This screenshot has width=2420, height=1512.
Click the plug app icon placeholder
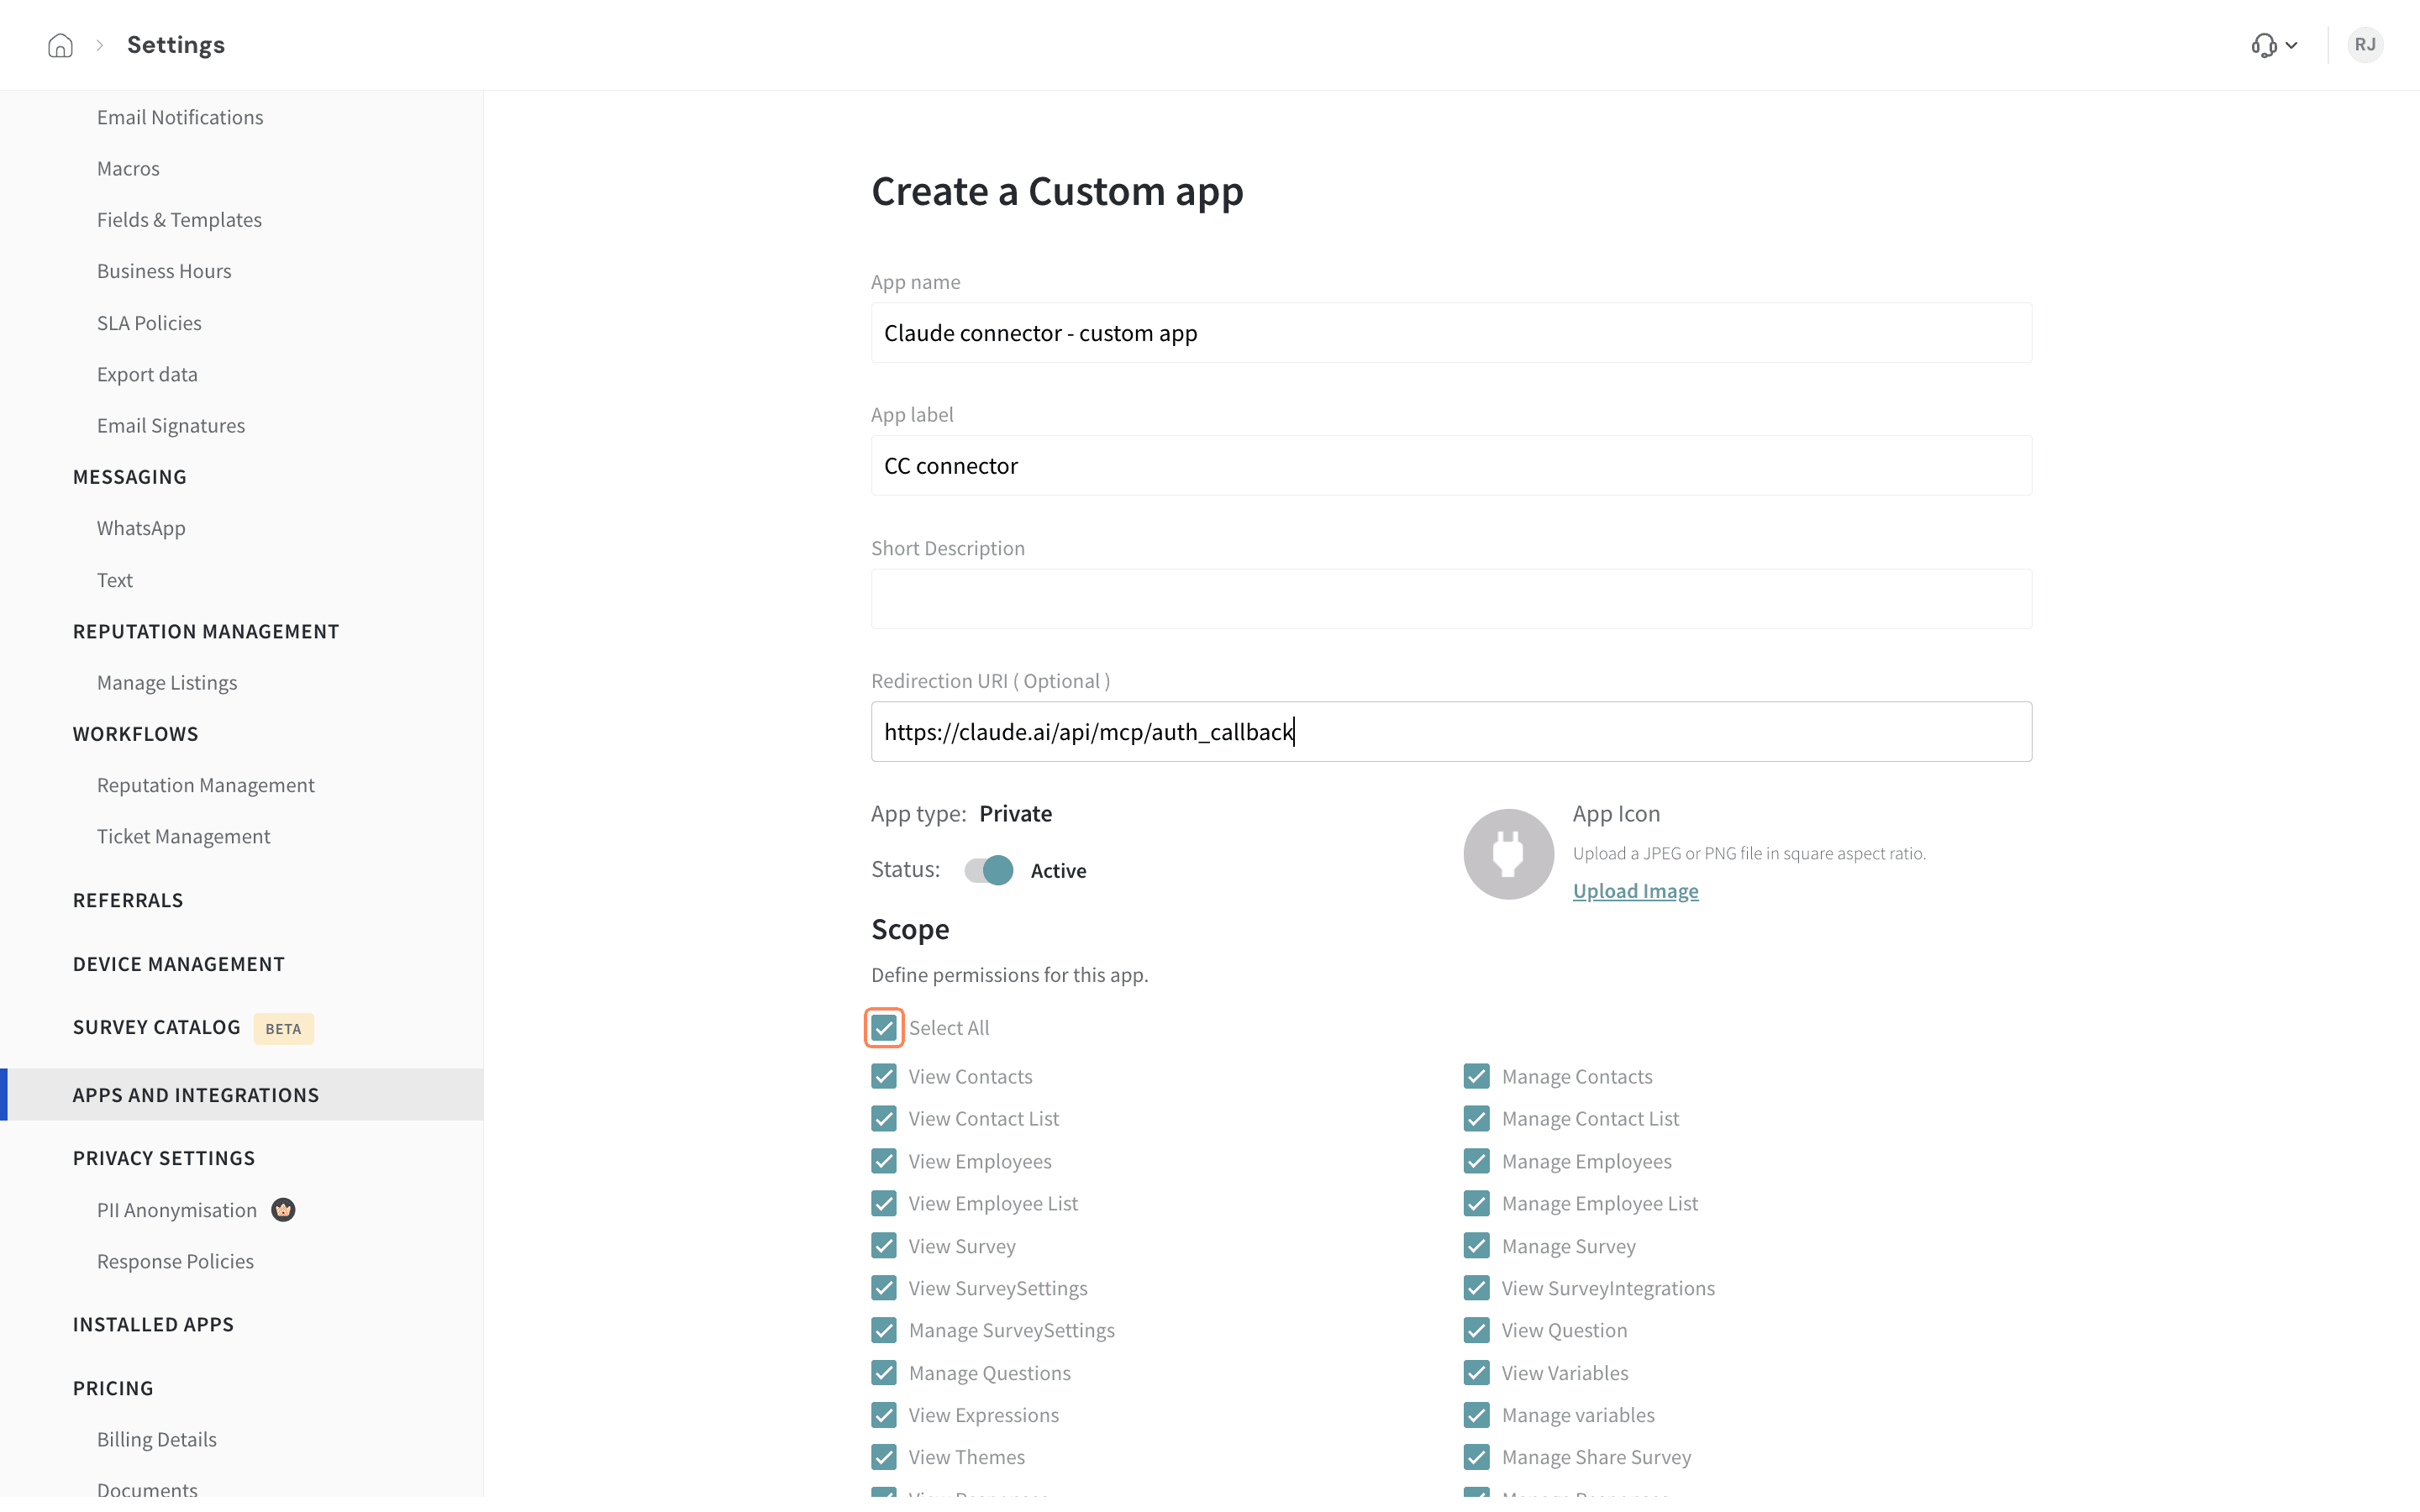click(x=1508, y=854)
